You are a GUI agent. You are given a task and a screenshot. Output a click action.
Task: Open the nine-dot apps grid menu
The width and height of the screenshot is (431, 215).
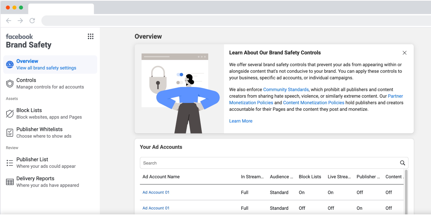(x=90, y=36)
